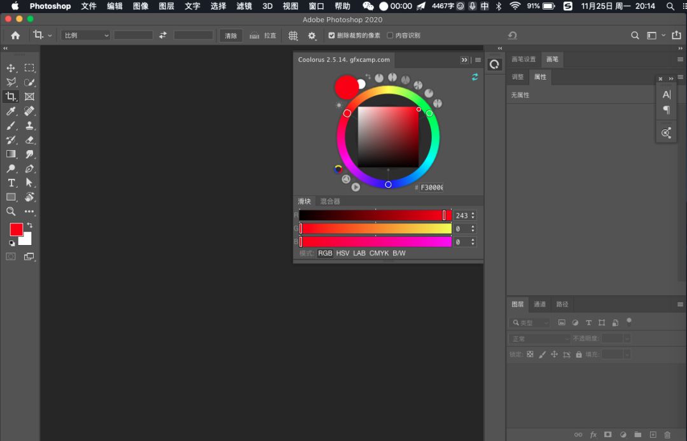The image size is (687, 441).
Task: Select RGB mode in Coolorus
Action: coord(325,253)
